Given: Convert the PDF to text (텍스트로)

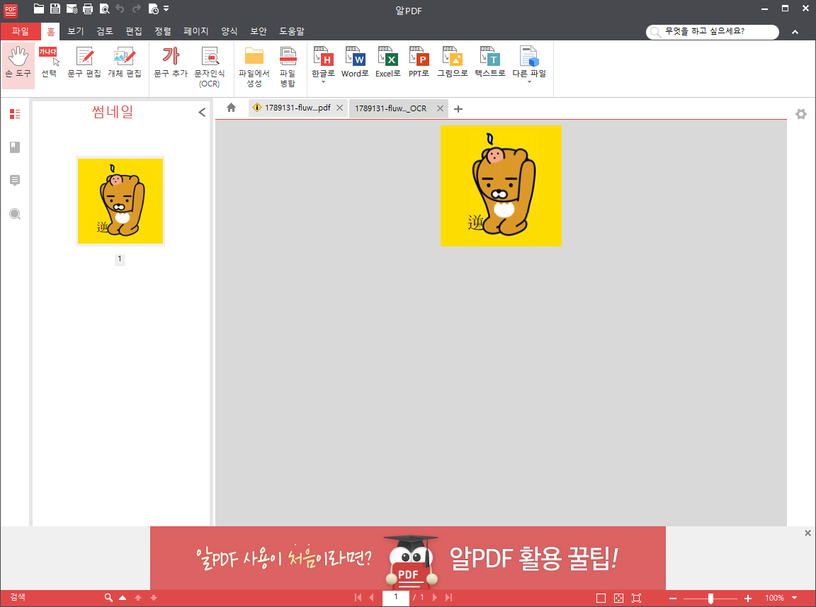Looking at the screenshot, I should click(x=490, y=62).
